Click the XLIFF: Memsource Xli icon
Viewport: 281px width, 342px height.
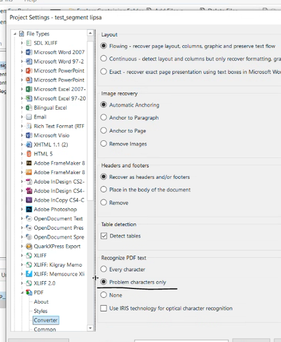tap(29, 274)
